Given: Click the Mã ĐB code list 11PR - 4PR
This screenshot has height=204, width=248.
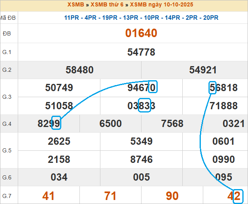Looking at the screenshot, I should pyautogui.click(x=141, y=17).
